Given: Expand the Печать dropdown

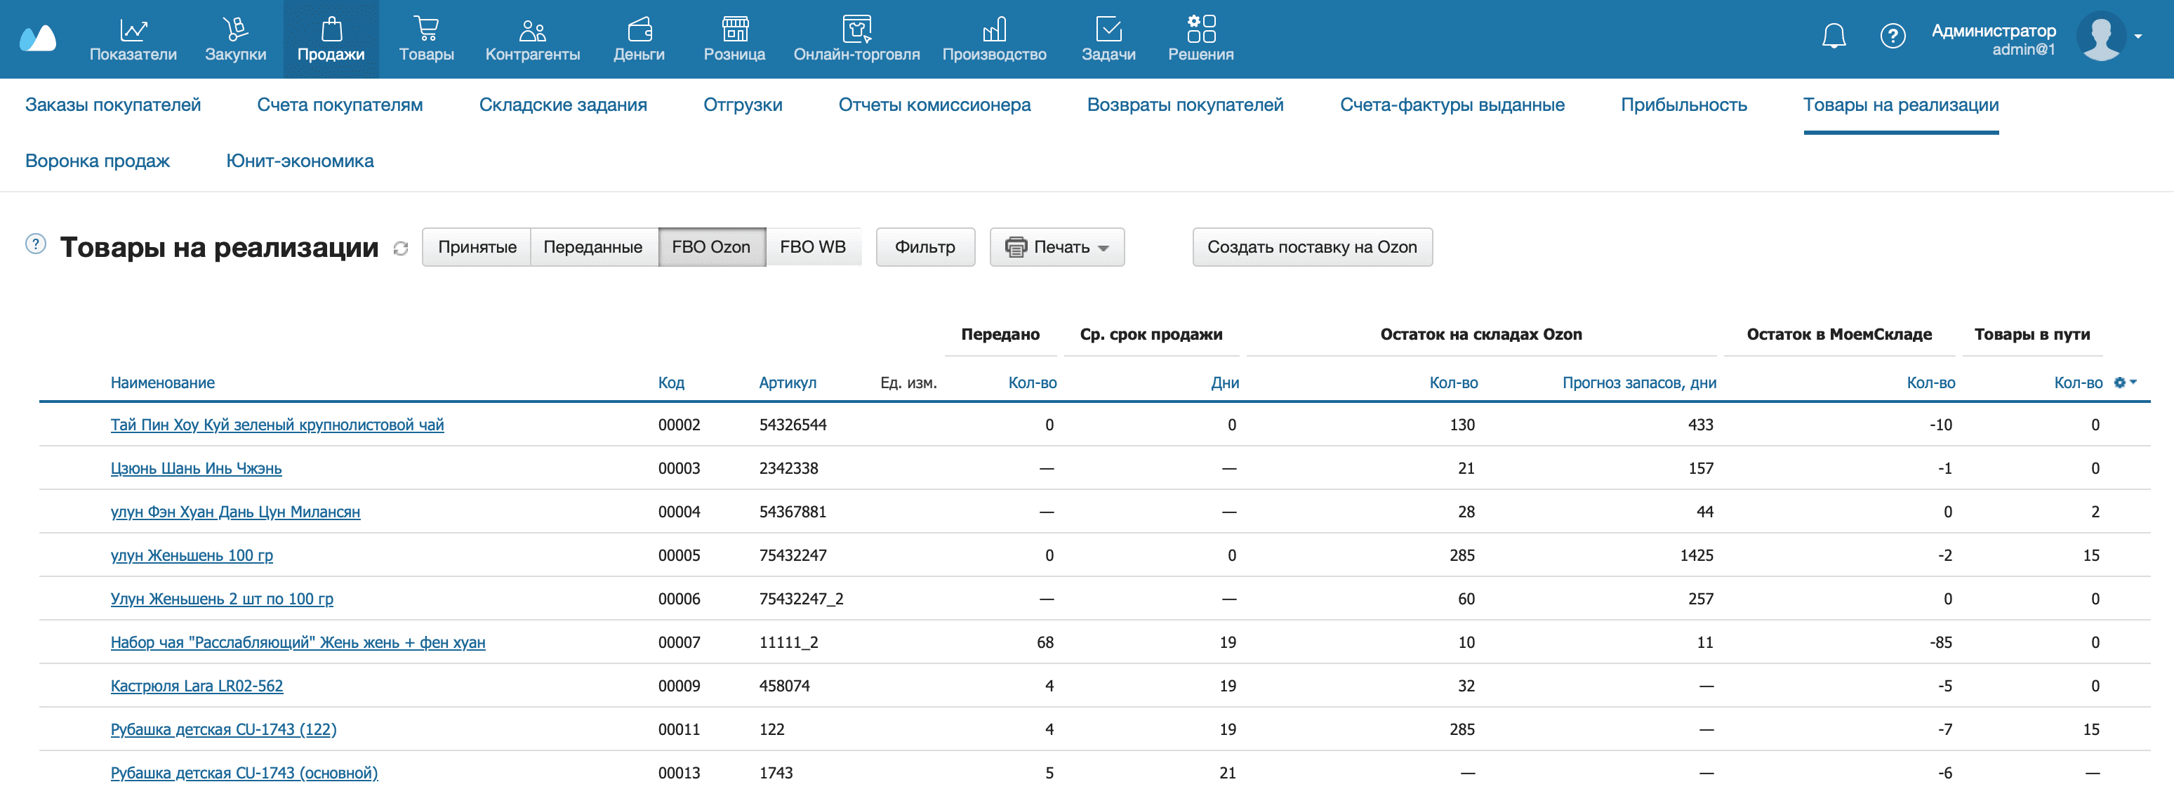Looking at the screenshot, I should click(x=1056, y=247).
